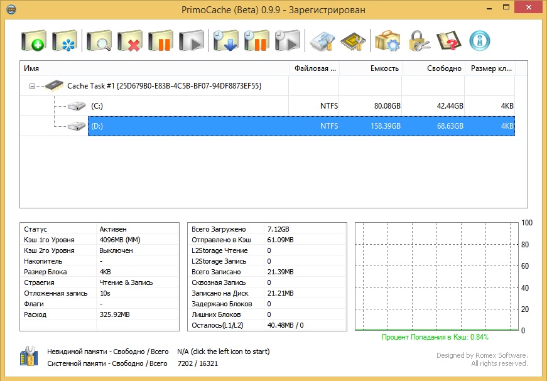Click the Статус row value Активен
This screenshot has height=381, width=547.
tap(113, 229)
